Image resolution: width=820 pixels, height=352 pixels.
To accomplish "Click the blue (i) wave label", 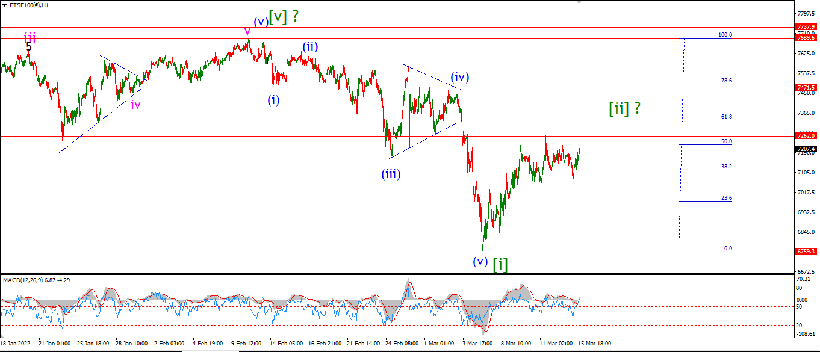I will tap(274, 100).
